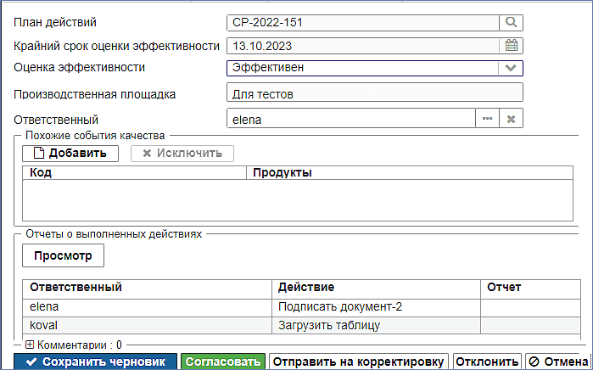Click the Отчет cell in elena's row
The image size is (593, 370).
[x=530, y=307]
